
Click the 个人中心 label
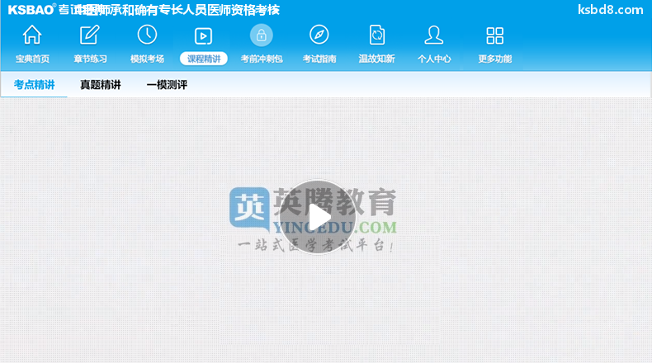pyautogui.click(x=434, y=59)
